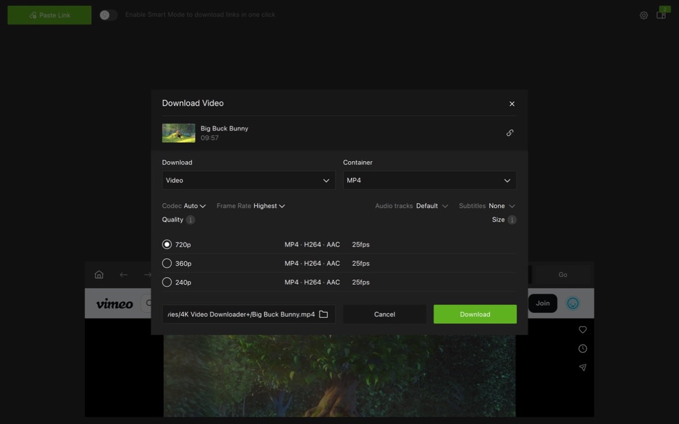
Task: Click the browser back arrow
Action: (123, 275)
